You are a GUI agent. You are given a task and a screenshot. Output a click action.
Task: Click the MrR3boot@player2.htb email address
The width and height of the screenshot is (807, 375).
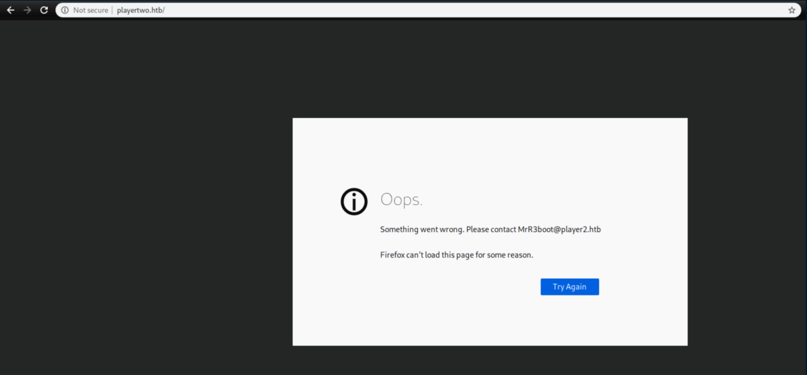[559, 229]
